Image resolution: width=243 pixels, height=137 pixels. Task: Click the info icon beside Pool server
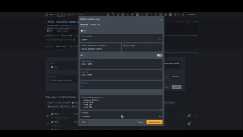coord(93,61)
